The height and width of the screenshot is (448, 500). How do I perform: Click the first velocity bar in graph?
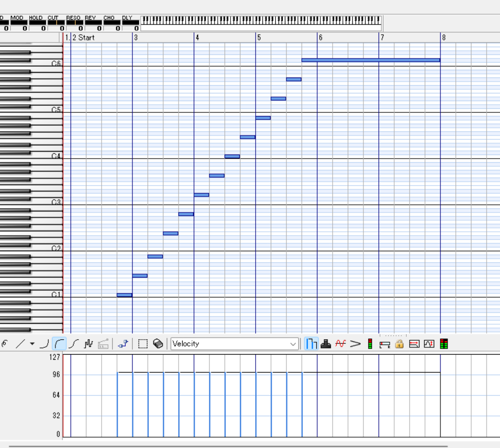[118, 404]
